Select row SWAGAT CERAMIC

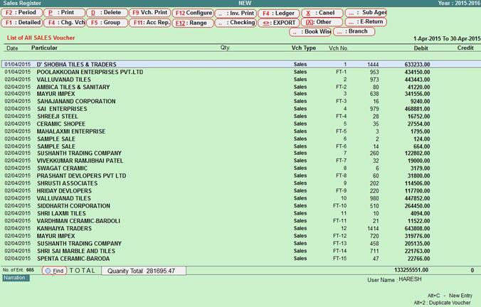click(240, 168)
